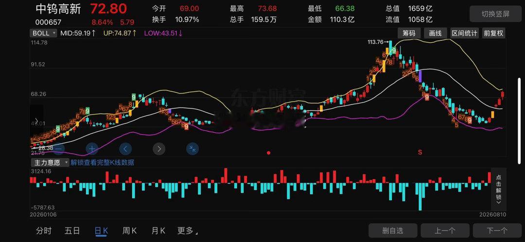
Task: Click the 总值 value 1659亿
Action: (x=421, y=9)
